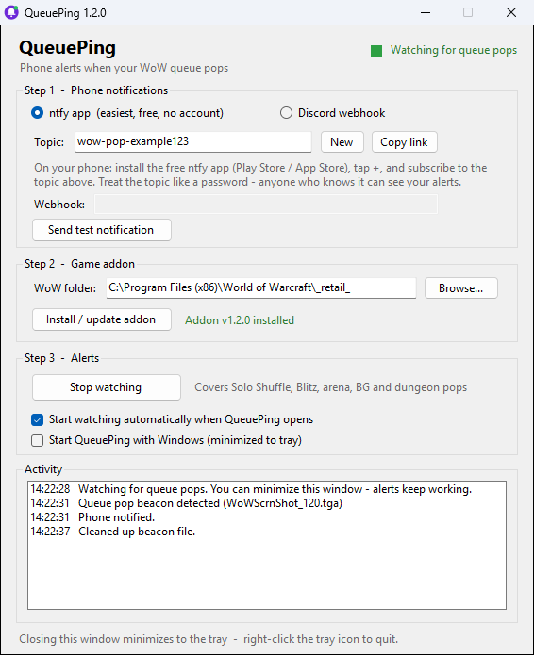Close the QueuePing window to tray
Viewport: 534px width, 655px height.
511,12
